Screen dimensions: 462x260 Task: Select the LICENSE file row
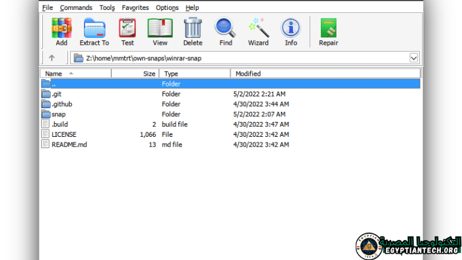(x=63, y=134)
